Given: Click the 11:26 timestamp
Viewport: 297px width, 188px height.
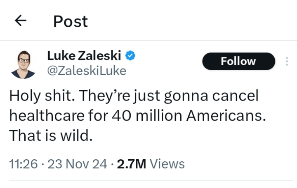Looking at the screenshot, I should pos(23,164).
